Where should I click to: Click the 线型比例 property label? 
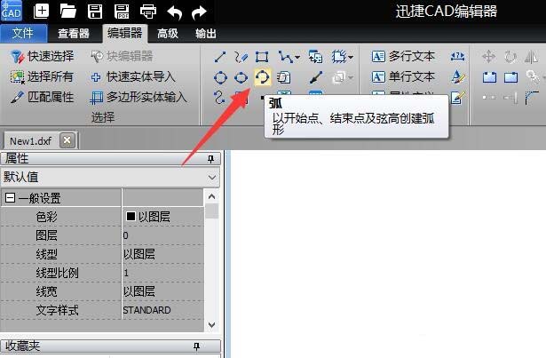click(57, 273)
